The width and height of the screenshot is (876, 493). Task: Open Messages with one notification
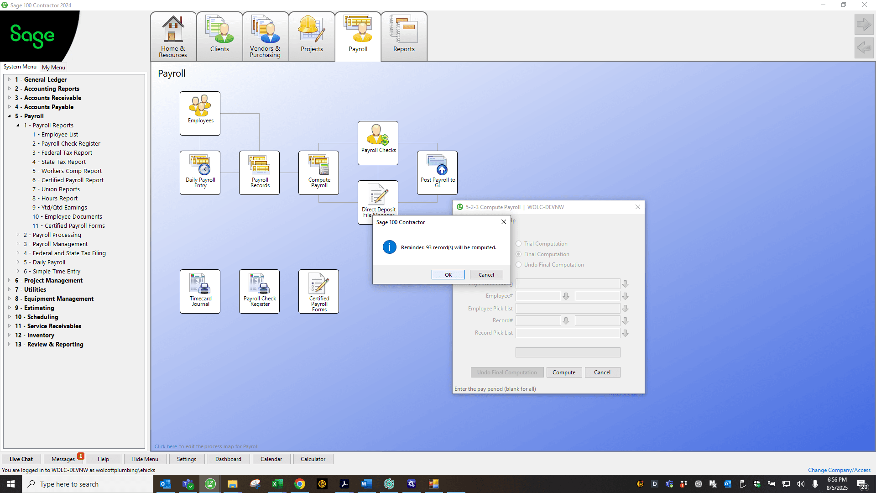(x=63, y=459)
